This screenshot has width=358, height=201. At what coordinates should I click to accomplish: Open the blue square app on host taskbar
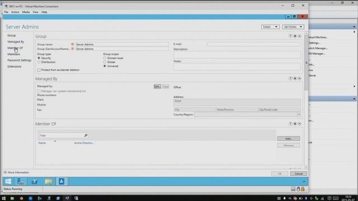pyautogui.click(x=30, y=198)
